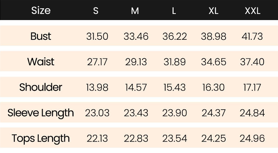Select the Sleeve Length value 24.37
The height and width of the screenshot is (153, 278).
coord(214,113)
